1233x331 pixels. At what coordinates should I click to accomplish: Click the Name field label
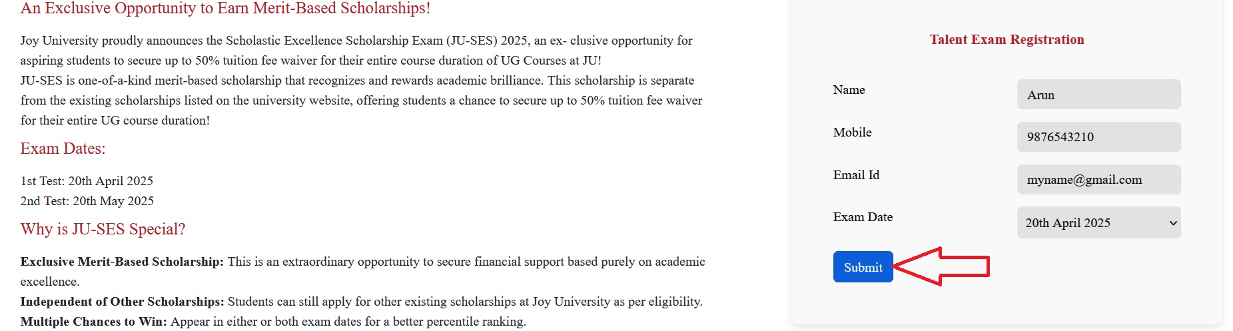pyautogui.click(x=849, y=90)
